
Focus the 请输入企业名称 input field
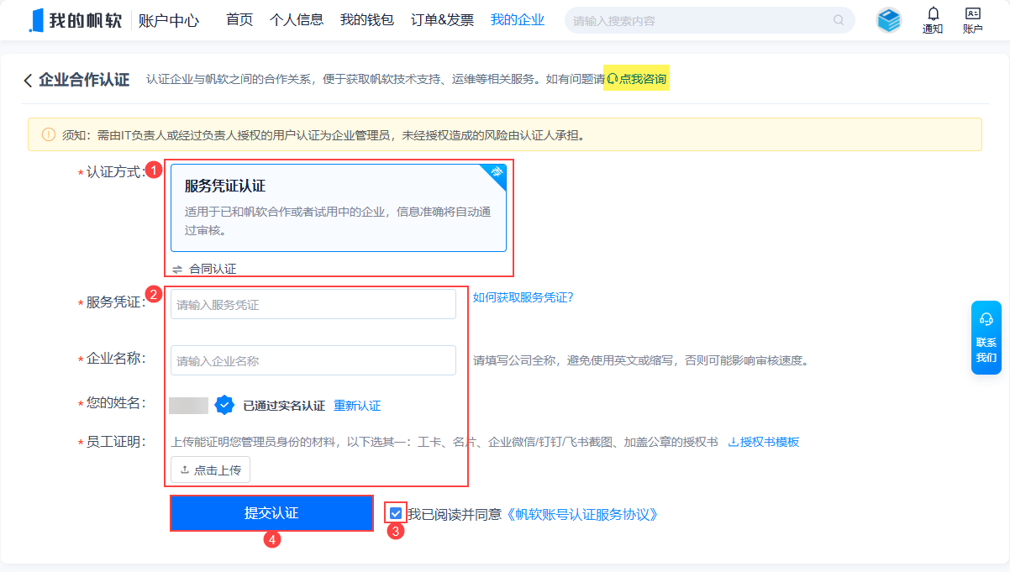(313, 360)
